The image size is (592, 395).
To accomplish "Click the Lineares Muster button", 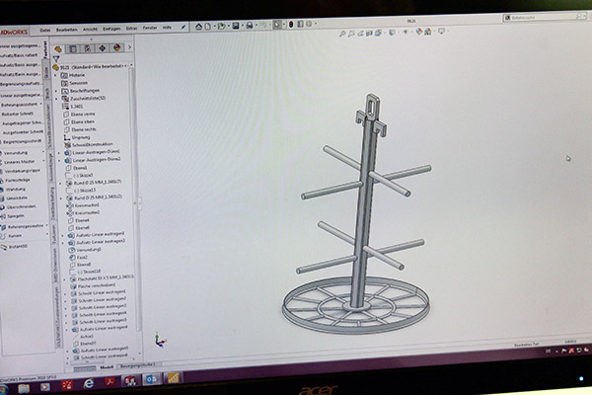I will tap(20, 161).
